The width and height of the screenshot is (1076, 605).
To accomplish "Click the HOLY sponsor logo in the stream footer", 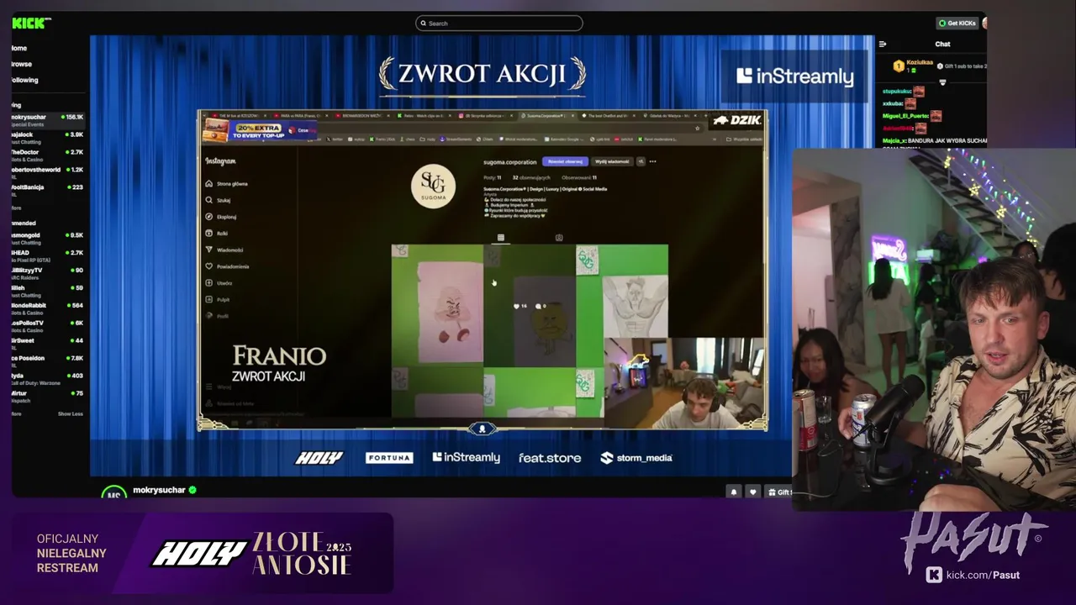I will point(319,458).
